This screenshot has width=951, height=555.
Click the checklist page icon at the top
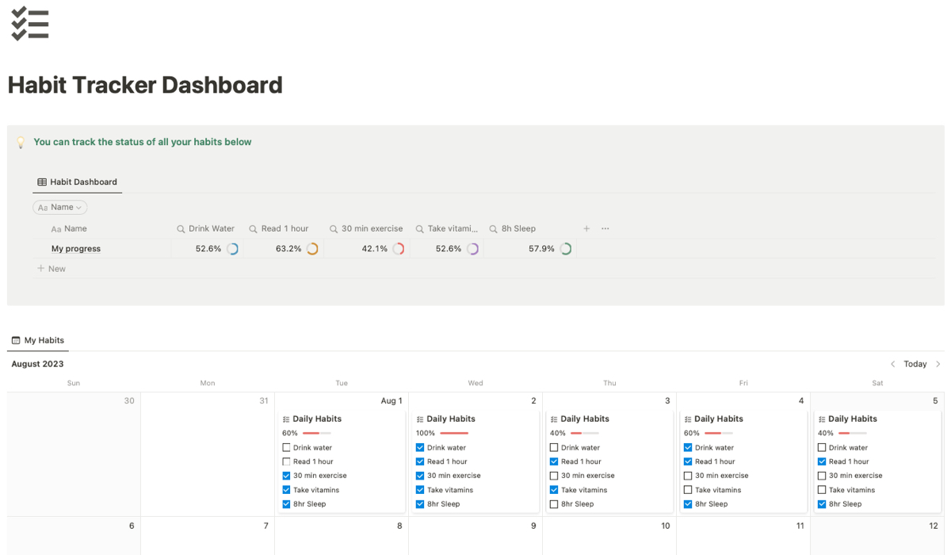pos(30,24)
